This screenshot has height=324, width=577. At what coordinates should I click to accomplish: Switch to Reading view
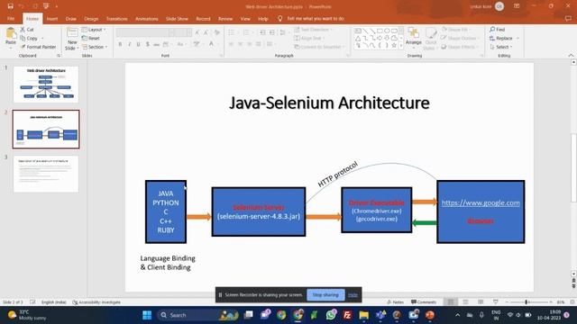click(x=481, y=302)
